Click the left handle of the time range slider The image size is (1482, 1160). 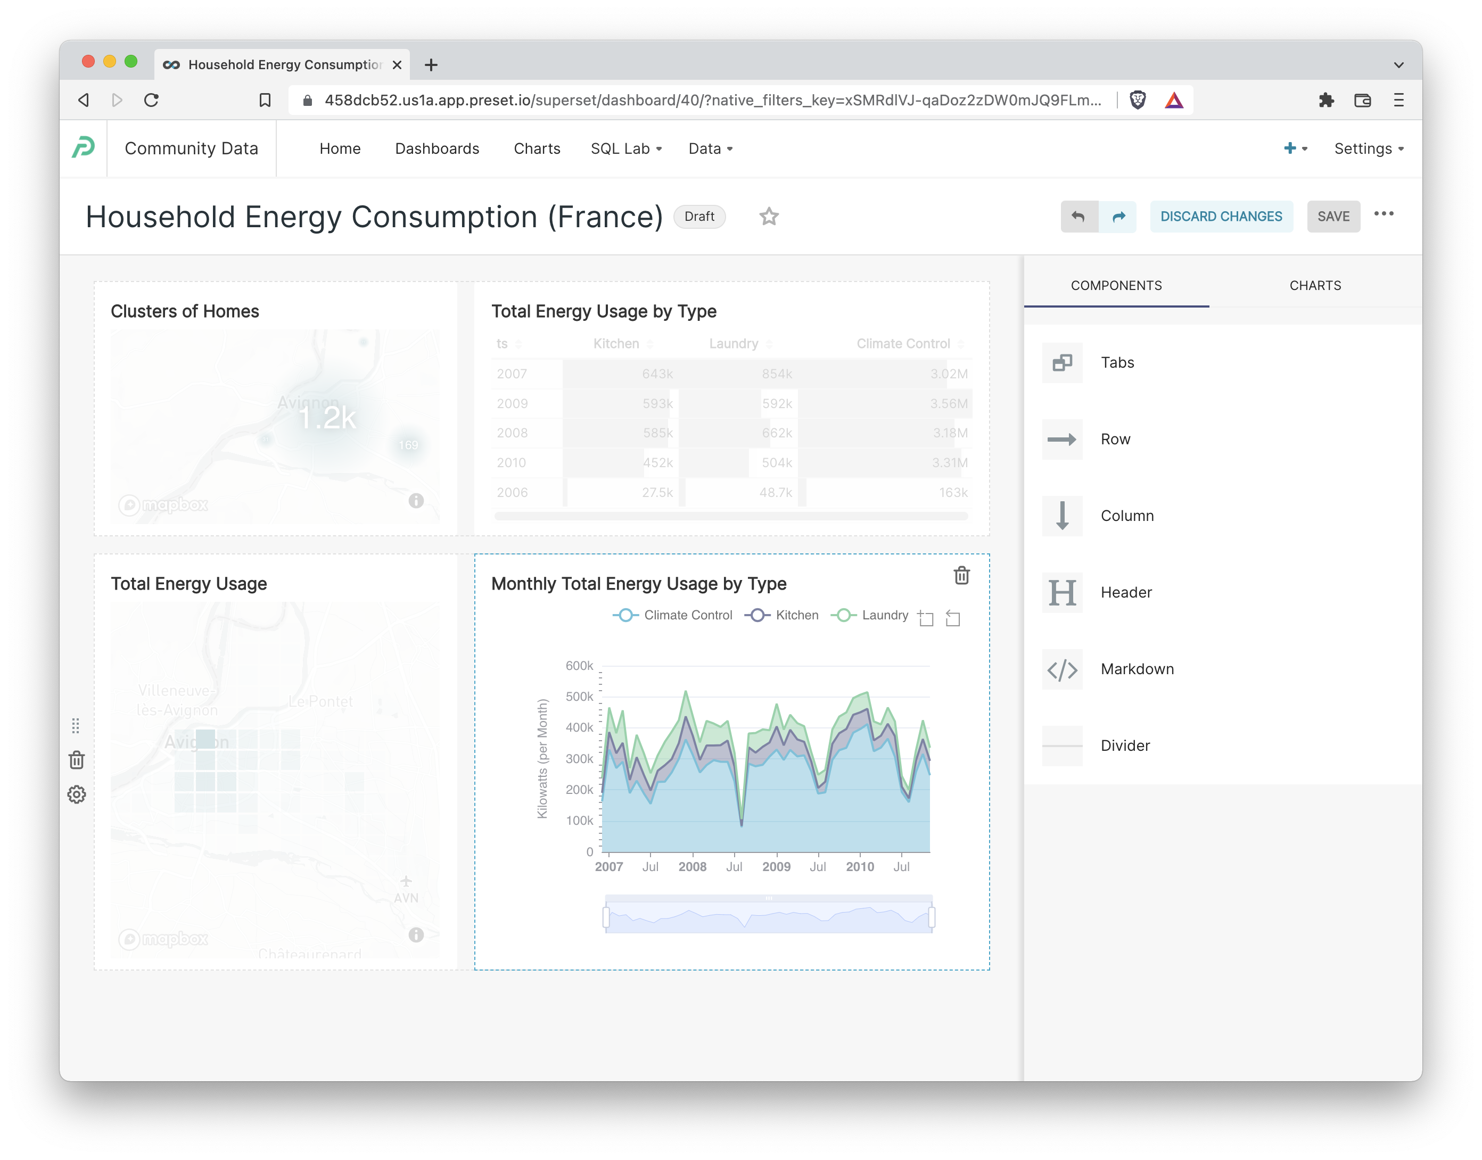point(606,917)
